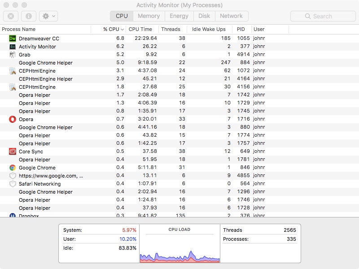359x269 pixels.
Task: Select the Activity Monitor process icon
Action: click(x=13, y=47)
